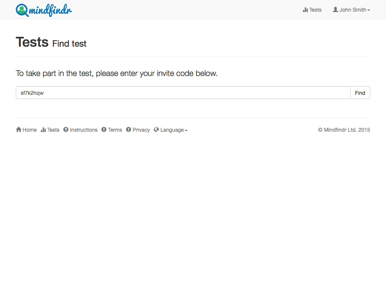Open the Home footer link
This screenshot has width=386, height=289.
click(x=26, y=130)
